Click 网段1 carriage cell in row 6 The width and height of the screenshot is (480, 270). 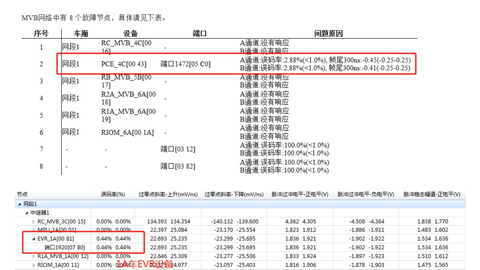click(71, 132)
